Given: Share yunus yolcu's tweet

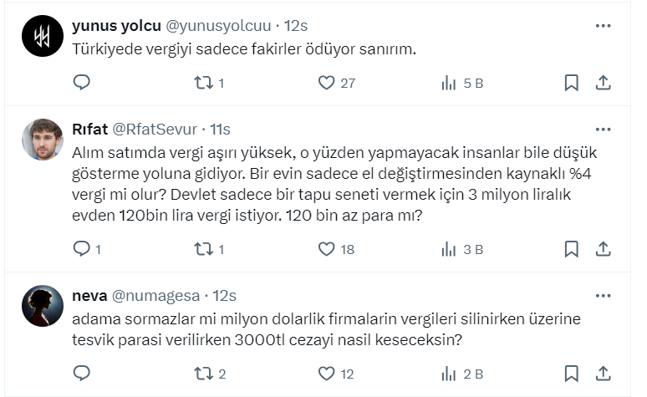Looking at the screenshot, I should point(604,82).
